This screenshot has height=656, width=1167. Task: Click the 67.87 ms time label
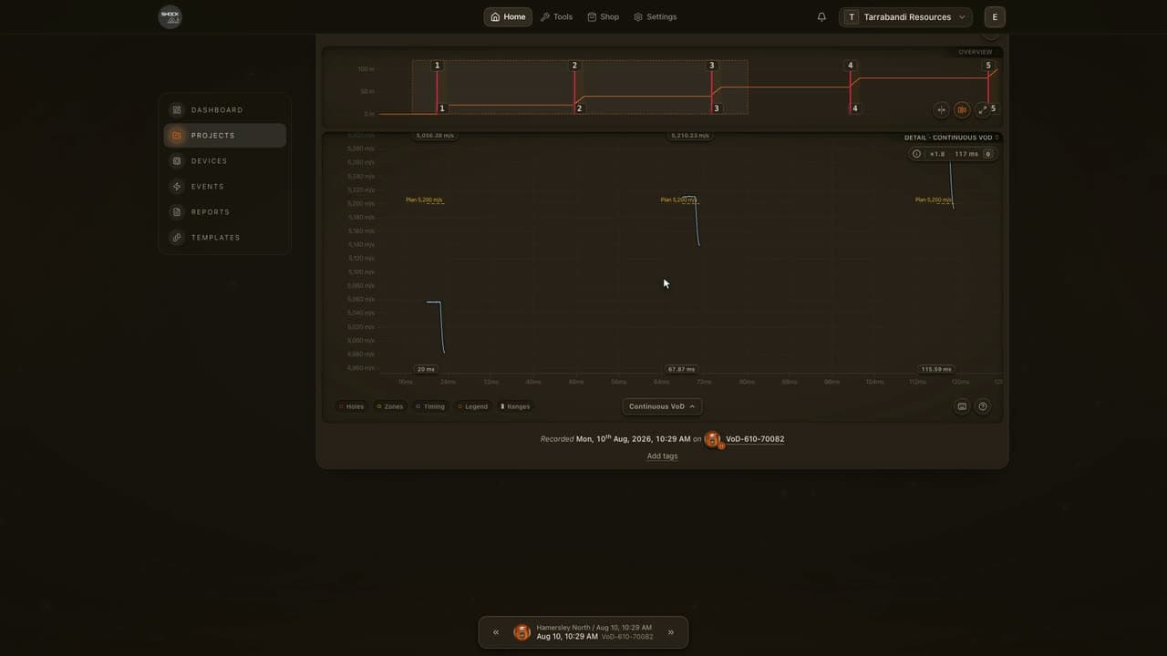click(681, 369)
